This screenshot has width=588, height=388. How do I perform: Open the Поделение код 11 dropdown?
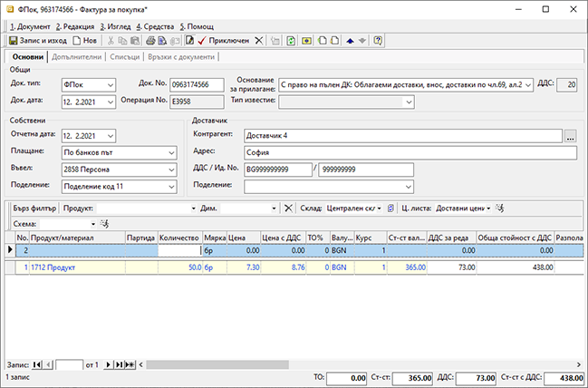click(171, 186)
